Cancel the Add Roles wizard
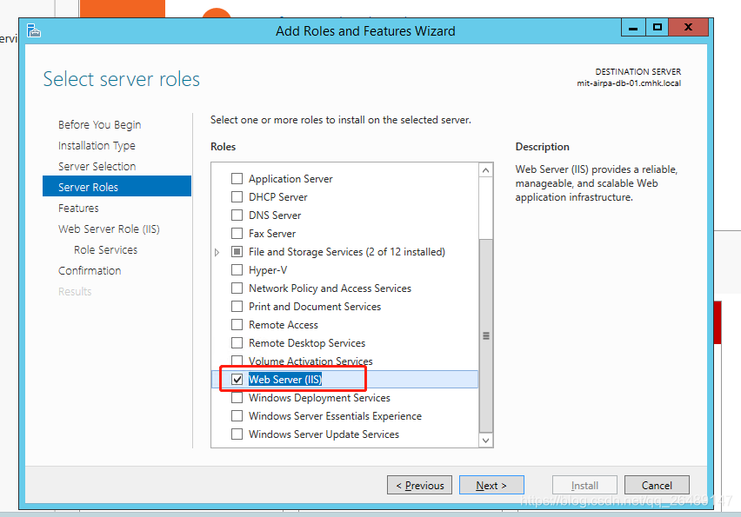Screen dimensions: 741x517 click(x=657, y=485)
